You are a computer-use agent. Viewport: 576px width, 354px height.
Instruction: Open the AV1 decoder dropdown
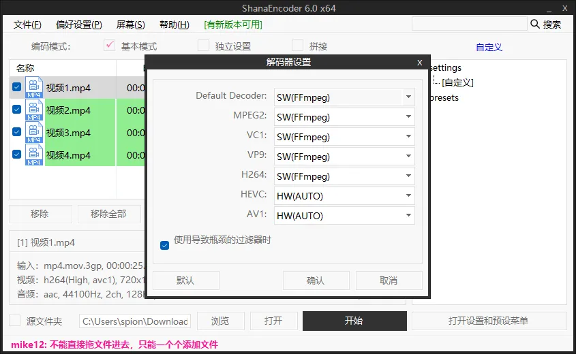tap(344, 216)
